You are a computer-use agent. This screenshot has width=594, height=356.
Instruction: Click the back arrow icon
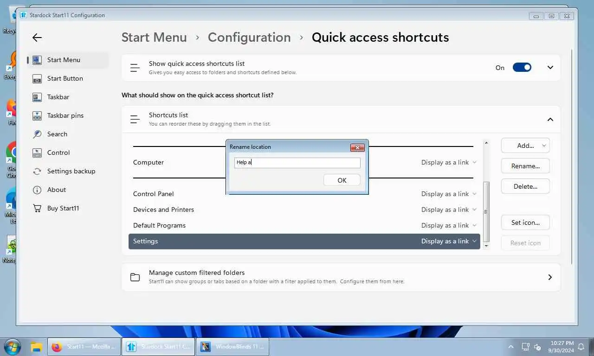click(37, 38)
